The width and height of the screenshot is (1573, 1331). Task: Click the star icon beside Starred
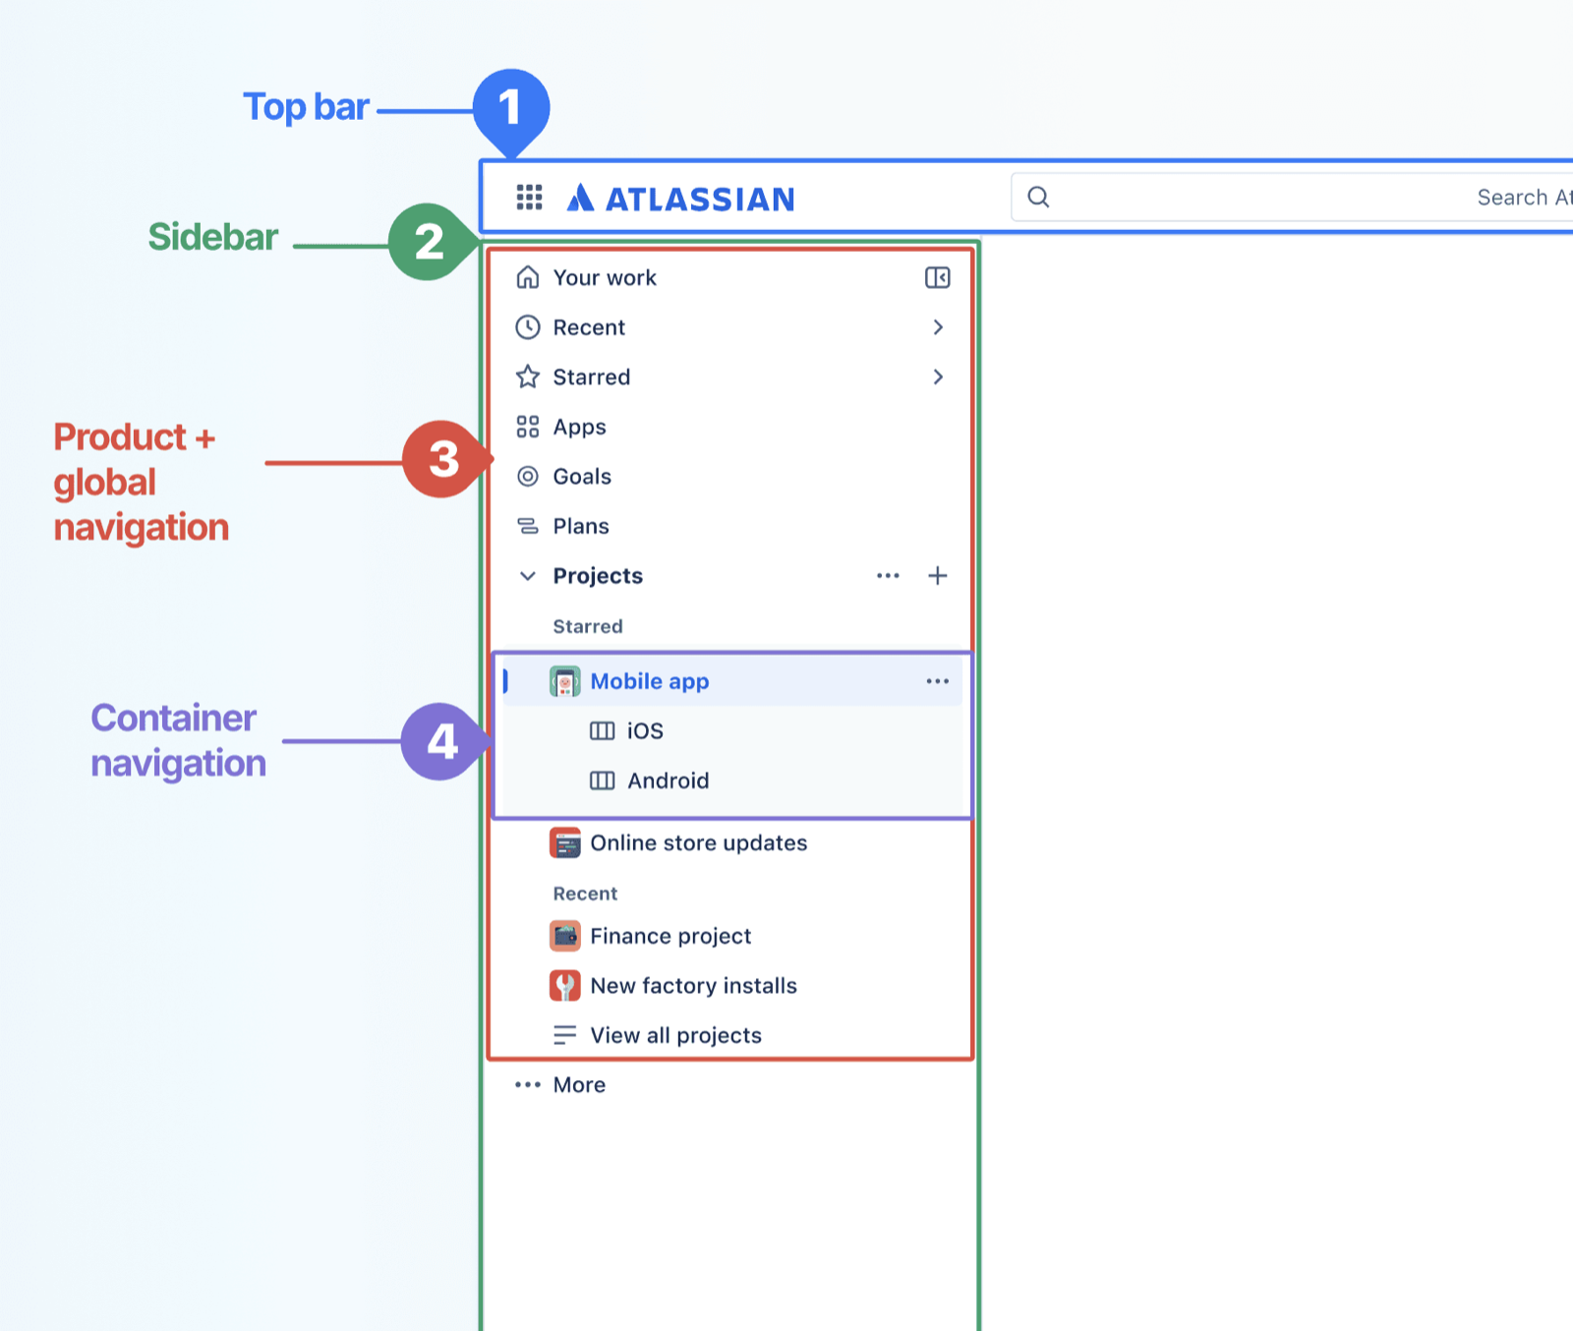(528, 376)
